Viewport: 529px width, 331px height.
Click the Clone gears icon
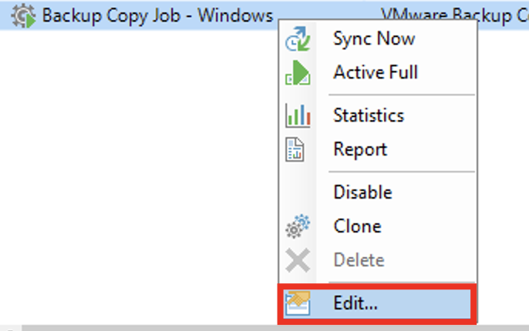coord(298,227)
